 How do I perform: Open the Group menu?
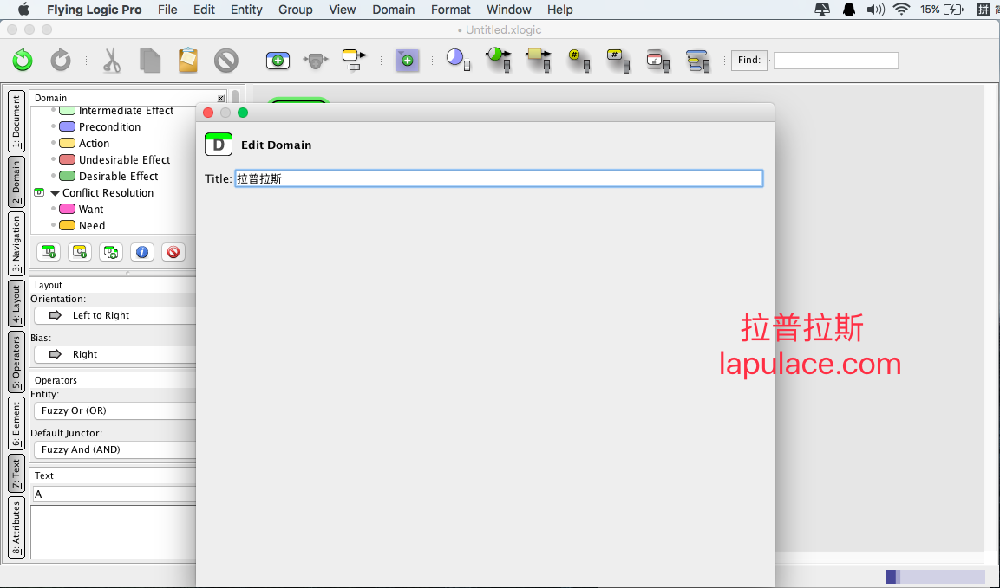(x=295, y=10)
